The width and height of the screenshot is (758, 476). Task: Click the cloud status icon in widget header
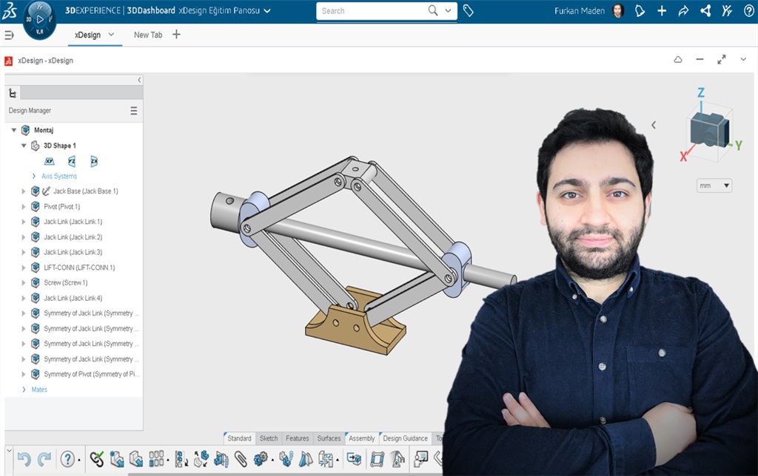(678, 59)
